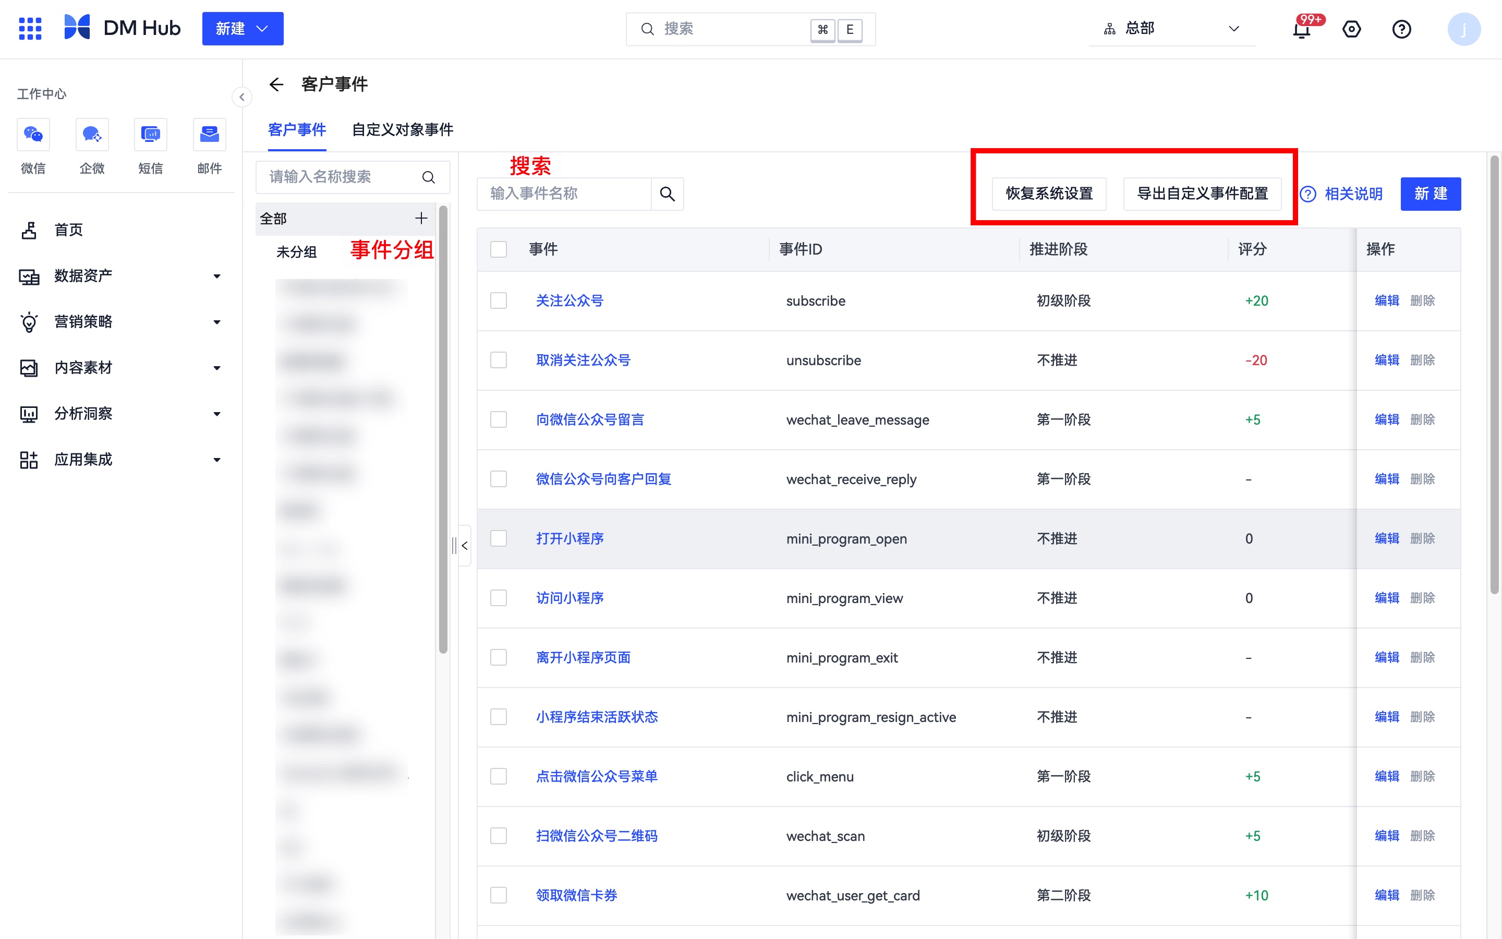Click the group name search magnifier
The image size is (1502, 939).
pyautogui.click(x=428, y=177)
